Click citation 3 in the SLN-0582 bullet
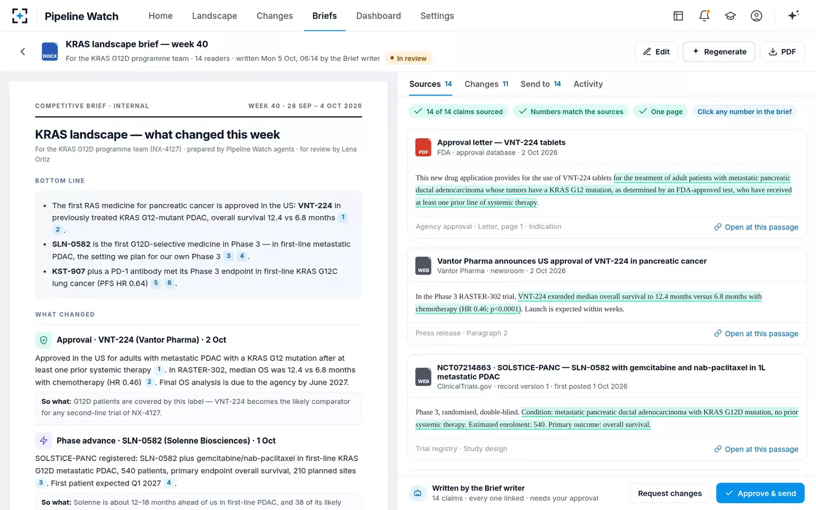Image resolution: width=816 pixels, height=510 pixels. click(228, 256)
